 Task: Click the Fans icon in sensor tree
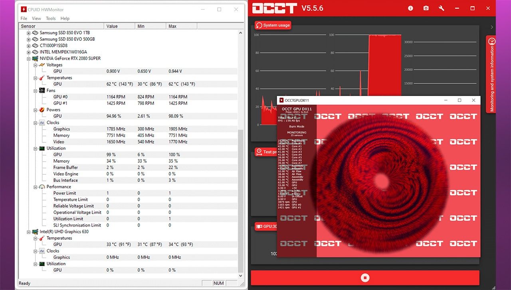click(42, 91)
